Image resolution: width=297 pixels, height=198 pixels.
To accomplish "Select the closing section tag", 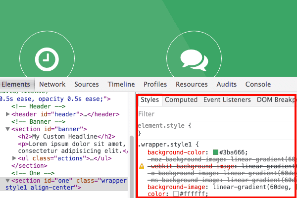I will point(29,166).
